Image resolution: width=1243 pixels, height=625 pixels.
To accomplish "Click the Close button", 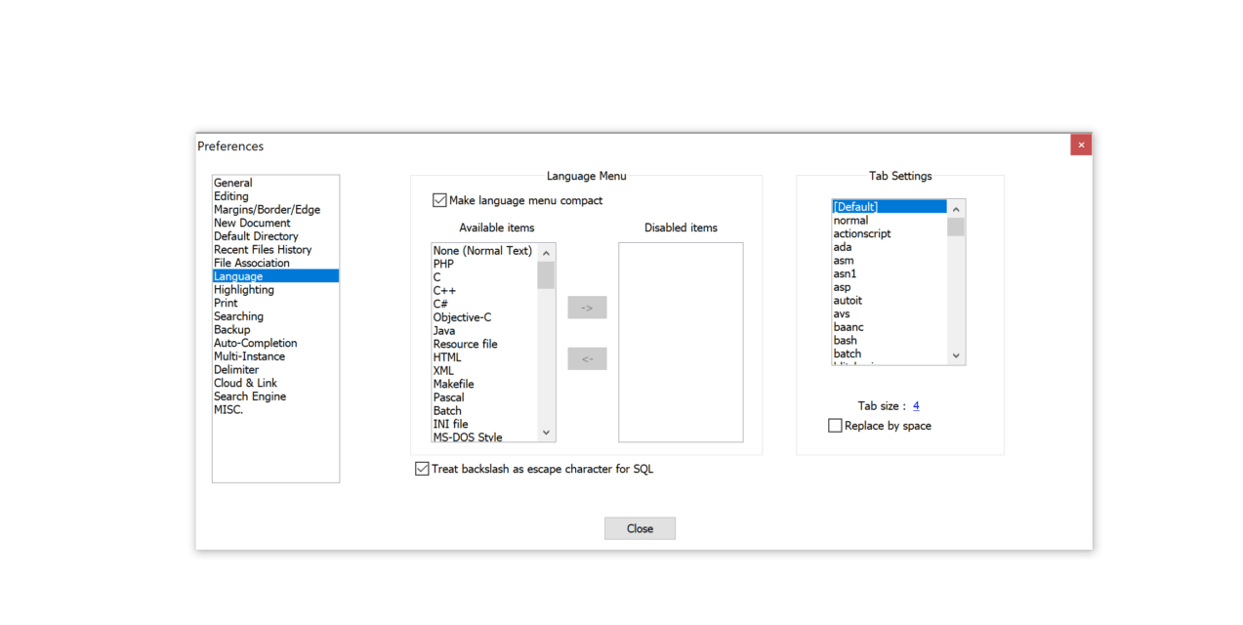I will pyautogui.click(x=640, y=527).
